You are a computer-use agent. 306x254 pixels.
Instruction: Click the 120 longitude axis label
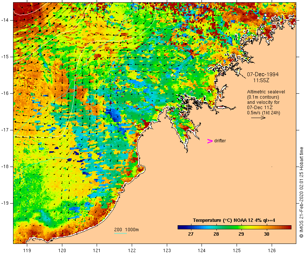(x=62, y=250)
